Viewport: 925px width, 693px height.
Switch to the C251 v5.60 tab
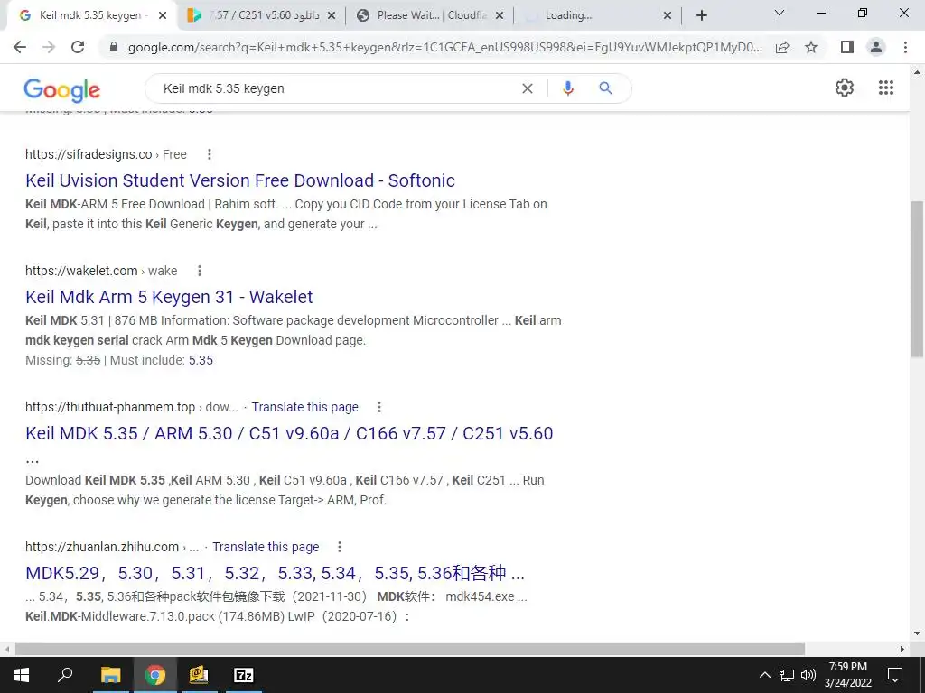tap(259, 15)
